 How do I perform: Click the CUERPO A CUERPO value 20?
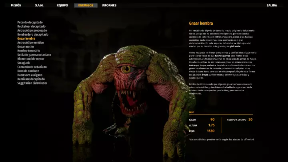[x=250, y=120]
